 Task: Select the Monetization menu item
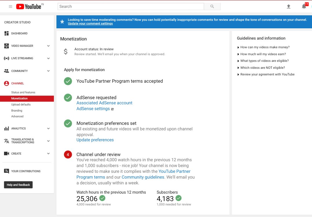27,99
